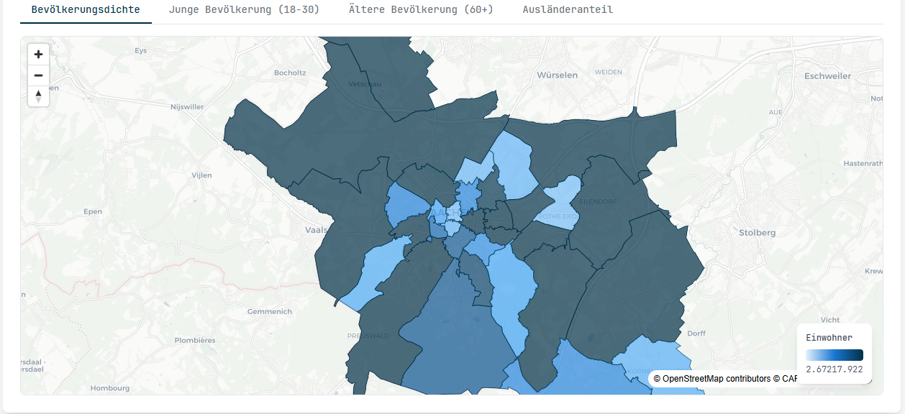This screenshot has height=414, width=905.
Task: Switch to the Junge Bevölkerung (18-30) tab
Action: tap(243, 9)
